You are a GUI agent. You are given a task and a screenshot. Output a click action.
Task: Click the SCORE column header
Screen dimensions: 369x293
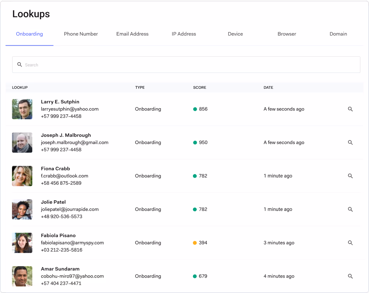pyautogui.click(x=199, y=88)
